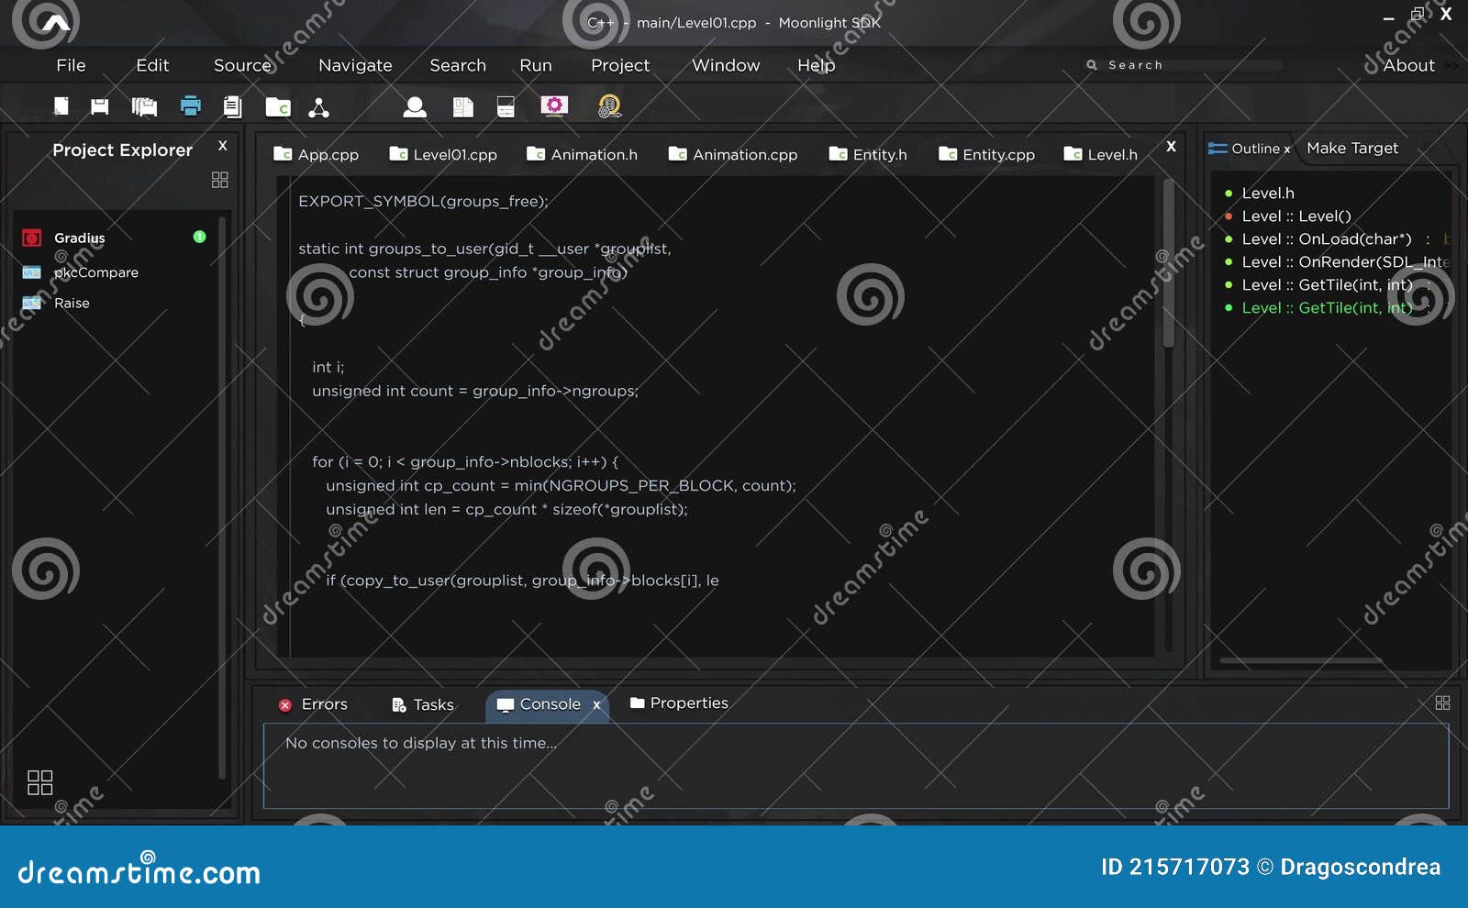Image resolution: width=1468 pixels, height=908 pixels.
Task: Switch to the Entity.cpp tab
Action: (997, 154)
